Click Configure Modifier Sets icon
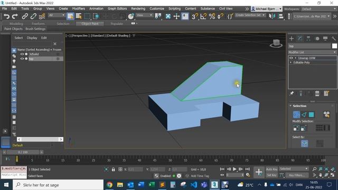The width and height of the screenshot is (338, 190). [x=326, y=93]
